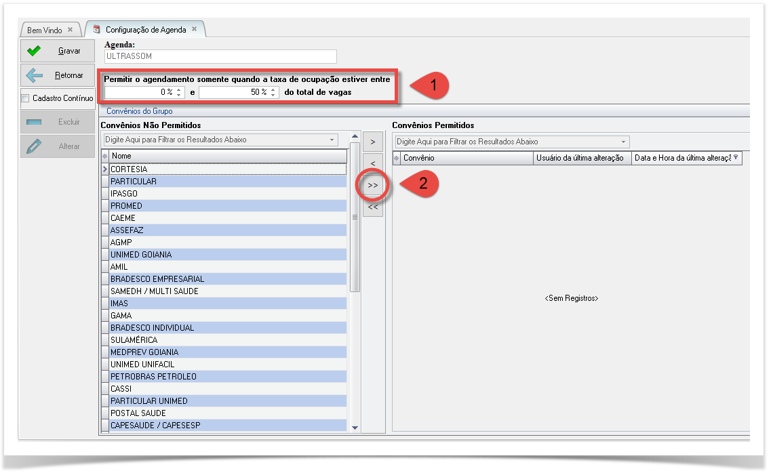The height and width of the screenshot is (475, 773).
Task: Close the Bem Vindo tab
Action: [x=70, y=30]
